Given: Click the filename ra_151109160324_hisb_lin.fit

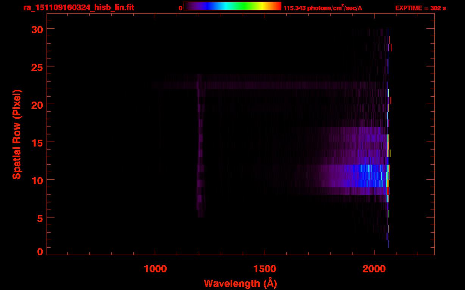Looking at the screenshot, I should point(78,8).
